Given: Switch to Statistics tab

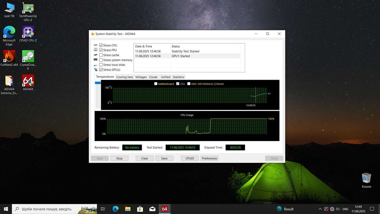Looking at the screenshot, I should pos(178,77).
